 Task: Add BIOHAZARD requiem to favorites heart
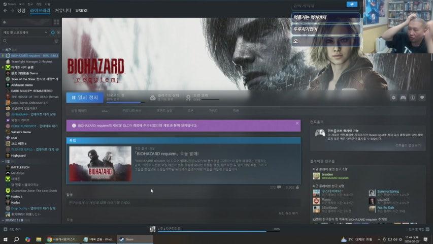coord(422,98)
